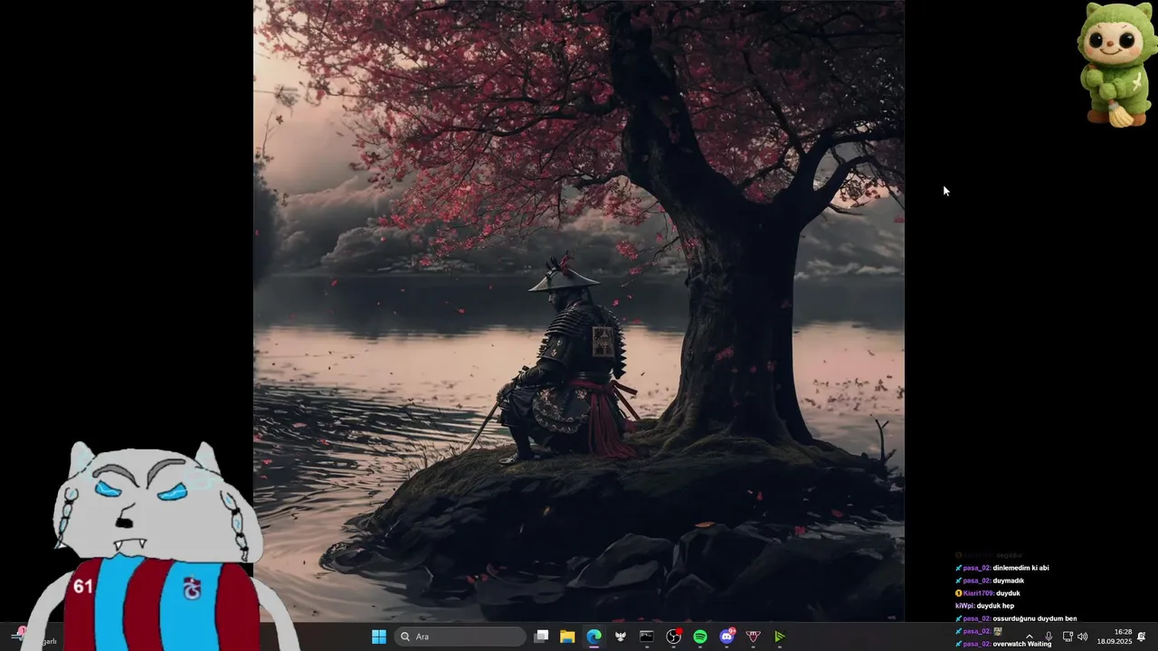Image resolution: width=1158 pixels, height=651 pixels.
Task: Open Task View from the taskbar
Action: pos(541,637)
